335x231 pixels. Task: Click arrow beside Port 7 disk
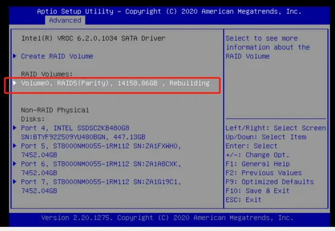[x=15, y=181]
